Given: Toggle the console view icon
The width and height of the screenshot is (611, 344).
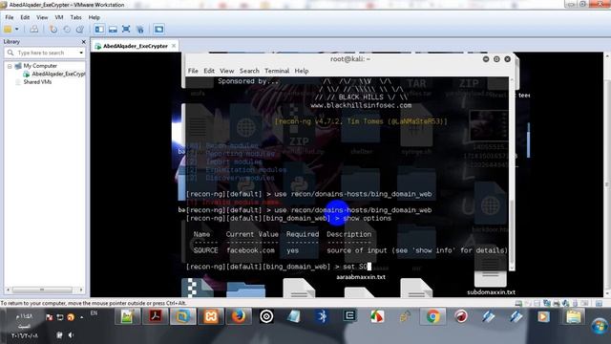Looking at the screenshot, I should (158, 30).
